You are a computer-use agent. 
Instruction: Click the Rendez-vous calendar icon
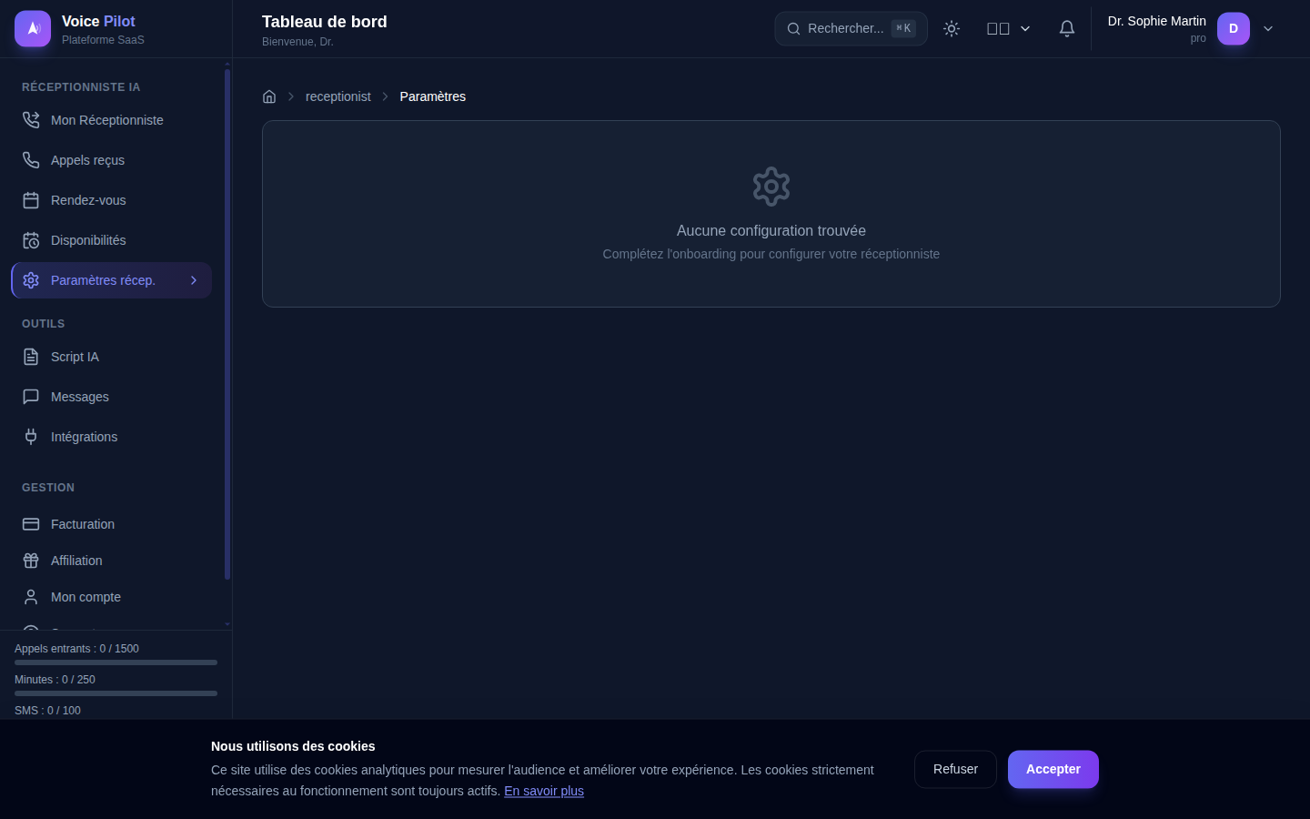pos(31,200)
